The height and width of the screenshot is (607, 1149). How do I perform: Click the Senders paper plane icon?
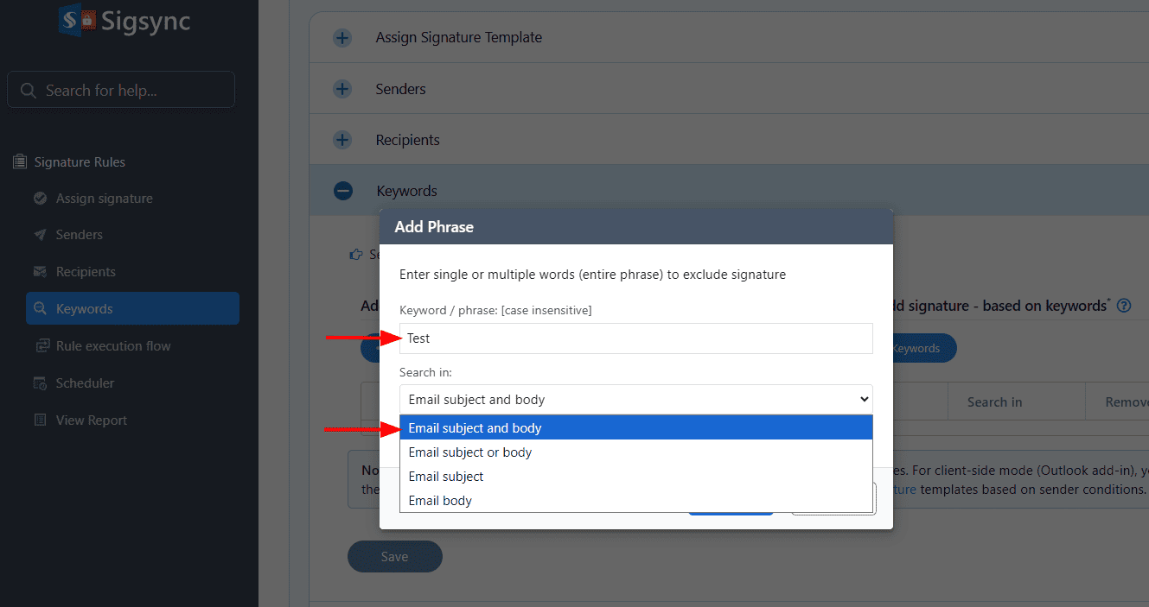40,235
